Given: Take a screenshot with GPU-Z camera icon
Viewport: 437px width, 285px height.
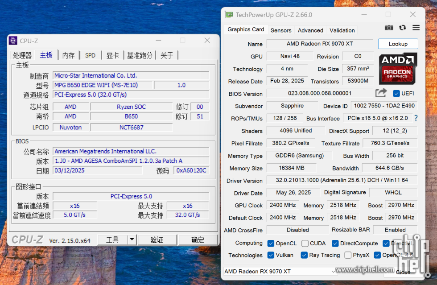Looking at the screenshot, I should (389, 28).
